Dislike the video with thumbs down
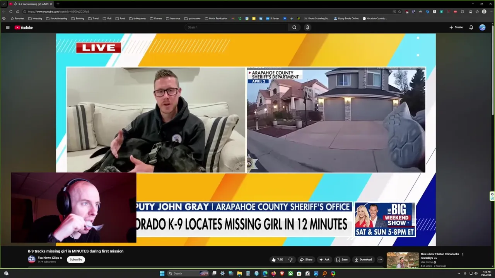The image size is (495, 278). click(290, 259)
